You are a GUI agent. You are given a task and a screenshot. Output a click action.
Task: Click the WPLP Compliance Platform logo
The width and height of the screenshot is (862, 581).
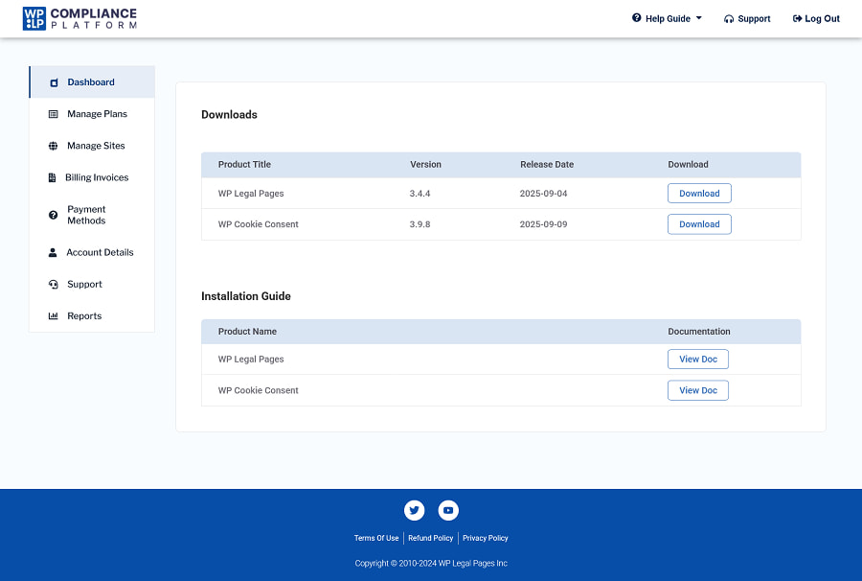click(79, 19)
